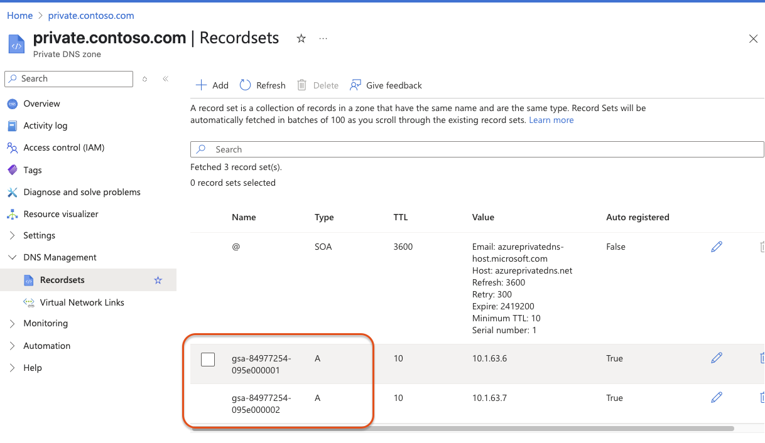Viewport: 765px width, 443px height.
Task: Sort by the Type column header
Action: pos(324,217)
